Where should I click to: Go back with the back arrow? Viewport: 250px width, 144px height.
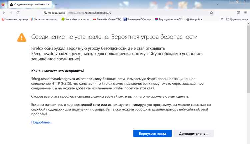pyautogui.click(x=4, y=13)
